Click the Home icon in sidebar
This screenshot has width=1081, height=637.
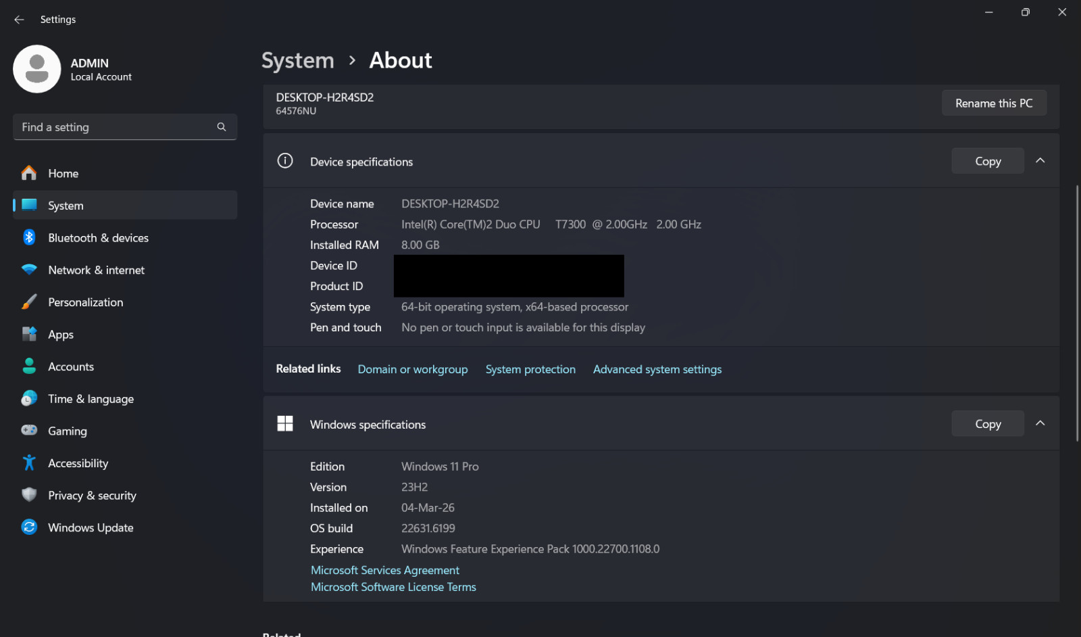(29, 173)
